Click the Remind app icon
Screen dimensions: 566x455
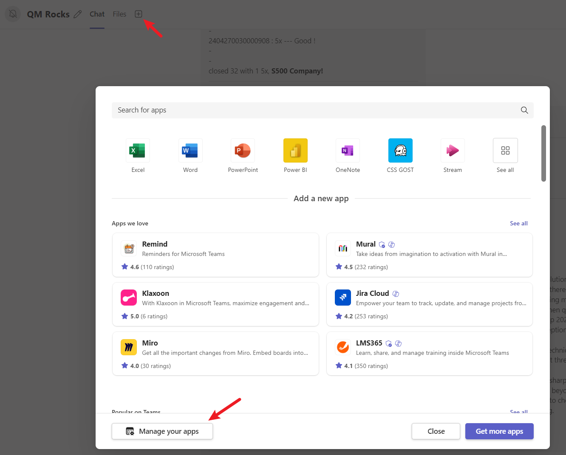coord(129,249)
